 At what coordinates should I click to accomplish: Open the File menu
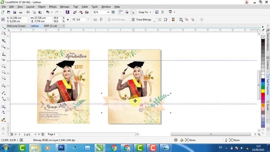click(4, 7)
